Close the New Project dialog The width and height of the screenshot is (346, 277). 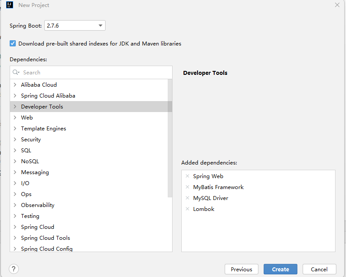click(x=337, y=5)
